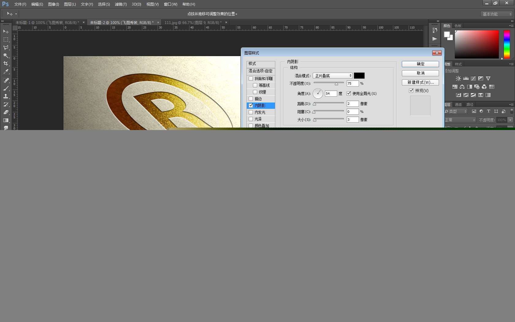
Task: Select the History Brush tool
Action: click(6, 104)
